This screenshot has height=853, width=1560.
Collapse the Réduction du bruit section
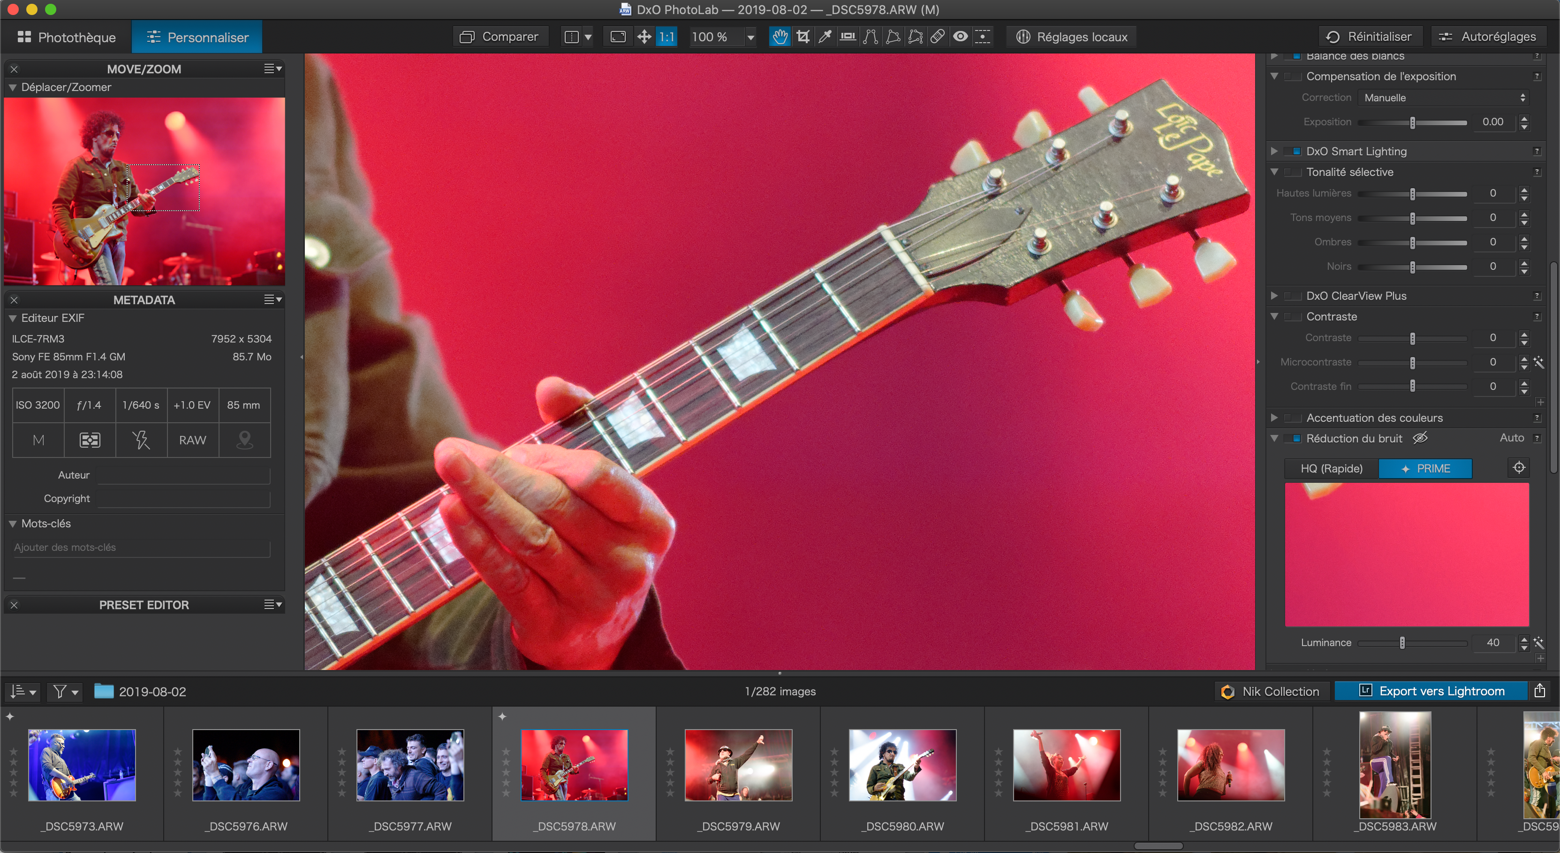[x=1273, y=438]
